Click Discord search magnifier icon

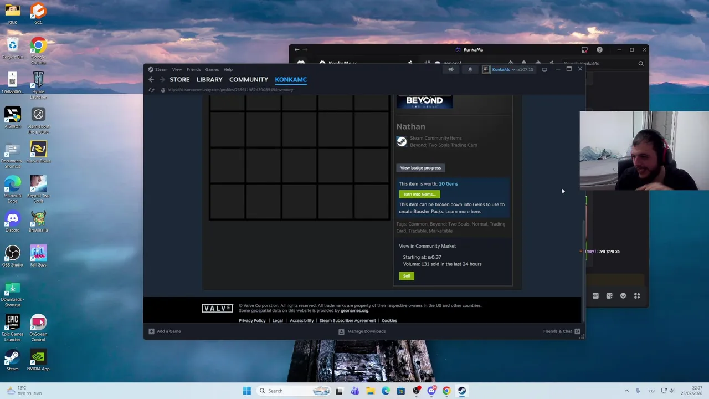coord(641,64)
